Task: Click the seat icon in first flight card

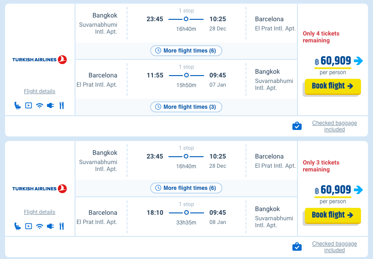Action: 17,106
